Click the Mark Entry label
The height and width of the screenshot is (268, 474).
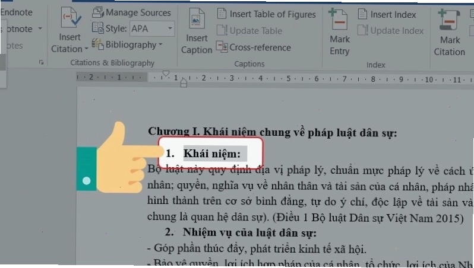340,45
